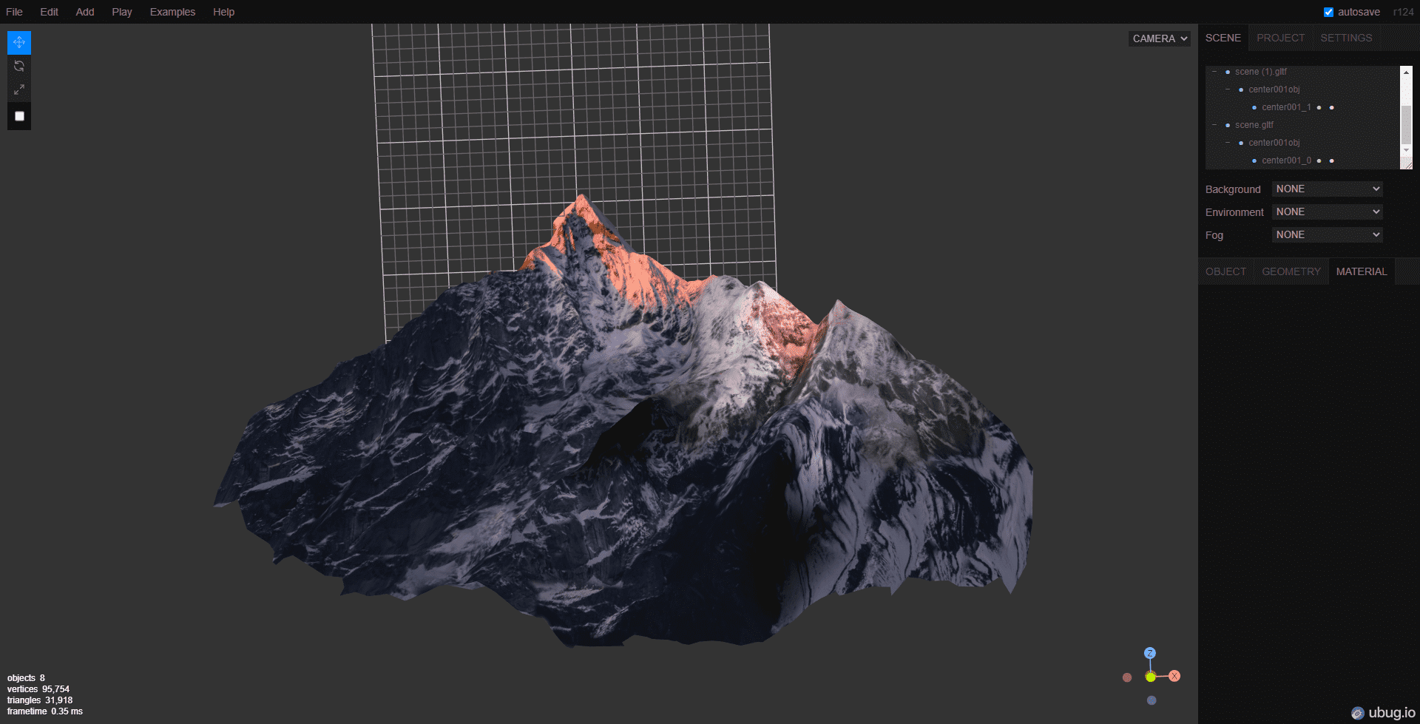Select the Scale tool

[19, 89]
